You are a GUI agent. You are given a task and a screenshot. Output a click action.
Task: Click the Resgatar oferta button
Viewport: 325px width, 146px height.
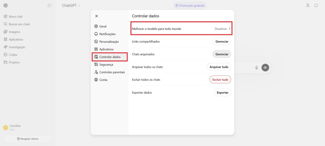pos(27,139)
